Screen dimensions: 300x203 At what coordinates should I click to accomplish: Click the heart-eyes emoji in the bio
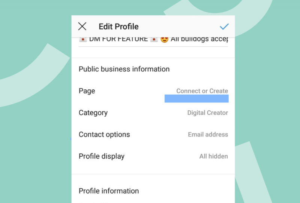164,40
